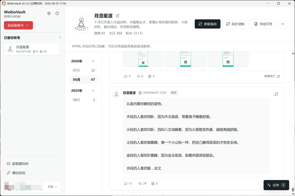Click the calendar icon beside post date
Viewport: 295px width, 196px height.
click(140, 93)
